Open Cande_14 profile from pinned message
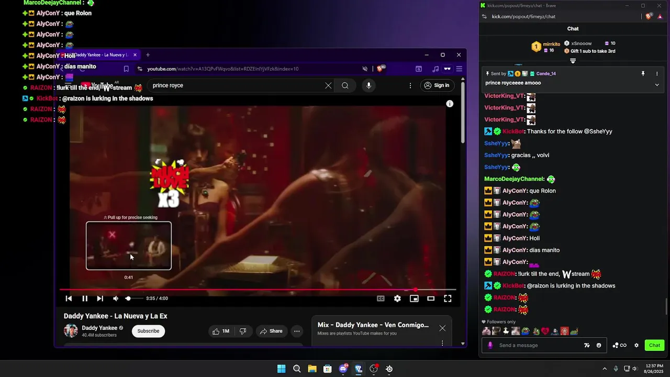The image size is (670, 377). 546,74
